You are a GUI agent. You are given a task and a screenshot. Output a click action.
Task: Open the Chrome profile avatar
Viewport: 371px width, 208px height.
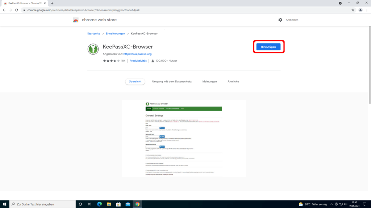pyautogui.click(x=360, y=10)
